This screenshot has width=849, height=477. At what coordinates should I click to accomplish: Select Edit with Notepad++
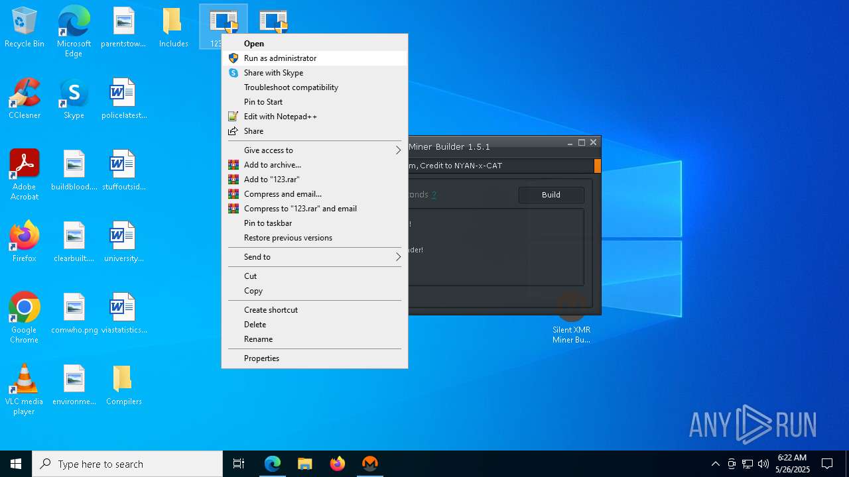click(x=314, y=117)
